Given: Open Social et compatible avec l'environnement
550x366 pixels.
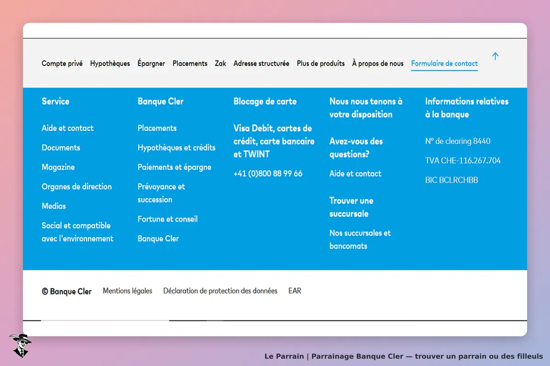Looking at the screenshot, I should pyautogui.click(x=77, y=232).
